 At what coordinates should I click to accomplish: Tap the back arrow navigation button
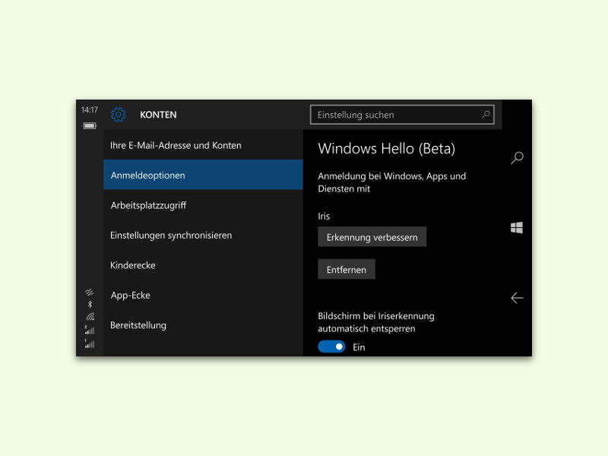517,298
